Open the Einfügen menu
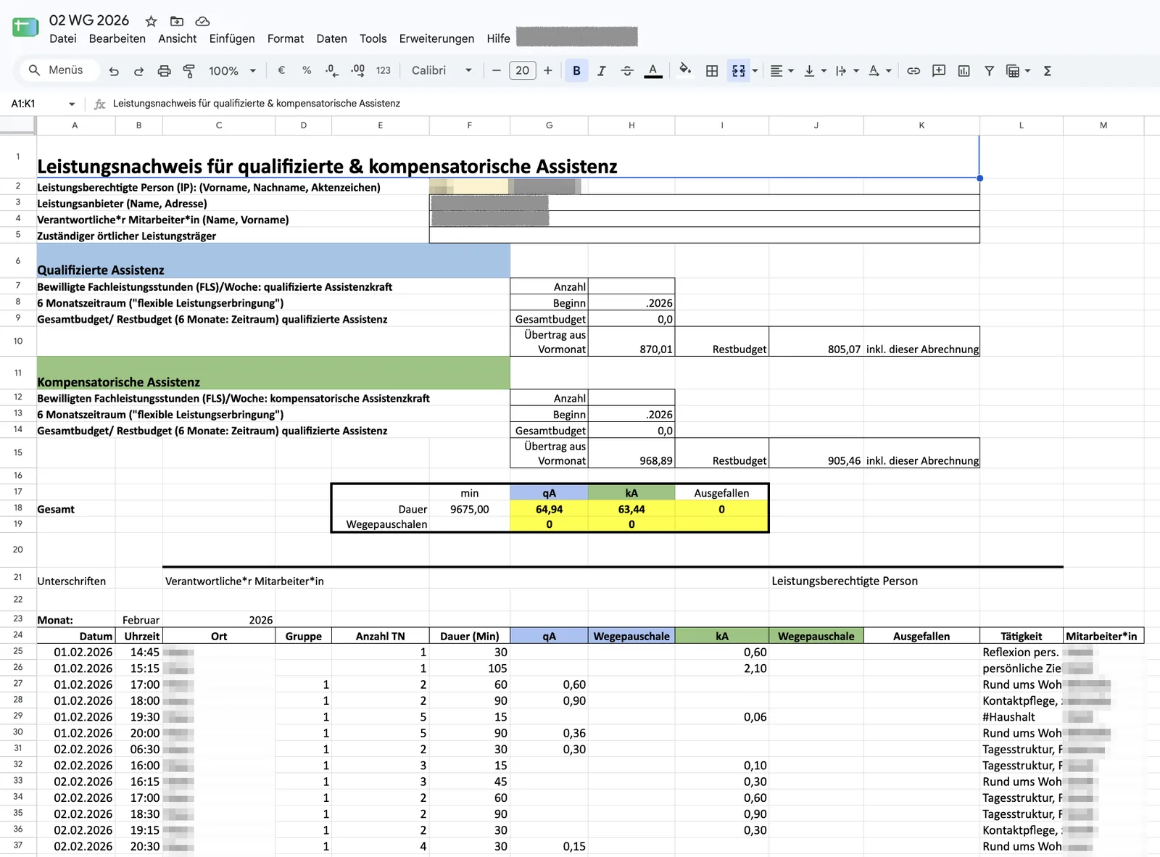 click(x=232, y=38)
